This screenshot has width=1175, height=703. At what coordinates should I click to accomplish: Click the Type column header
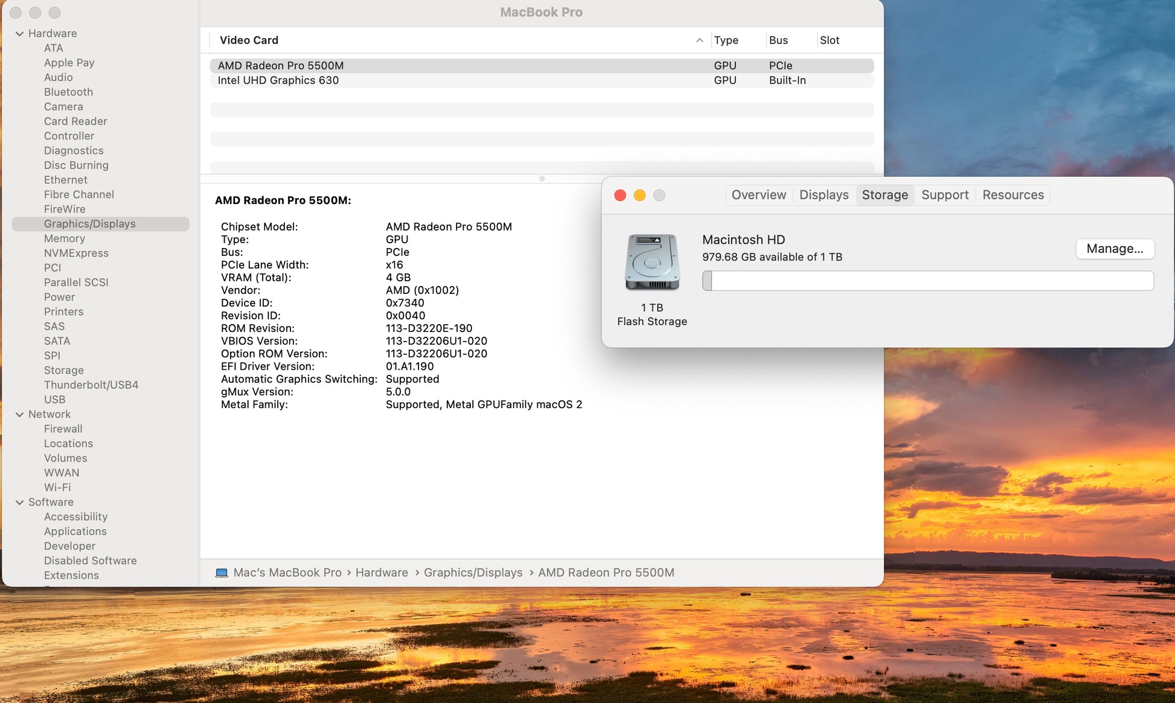tap(726, 40)
